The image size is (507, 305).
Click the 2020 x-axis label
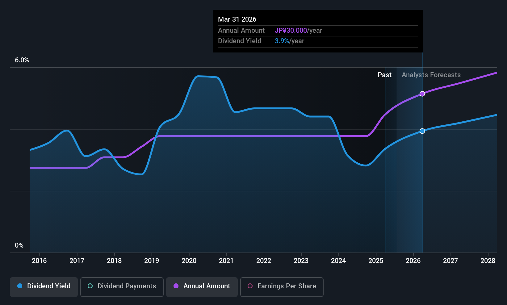(x=189, y=261)
